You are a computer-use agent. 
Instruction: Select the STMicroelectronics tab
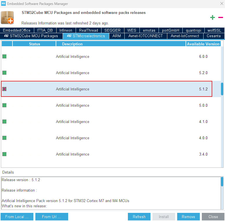point(86,36)
